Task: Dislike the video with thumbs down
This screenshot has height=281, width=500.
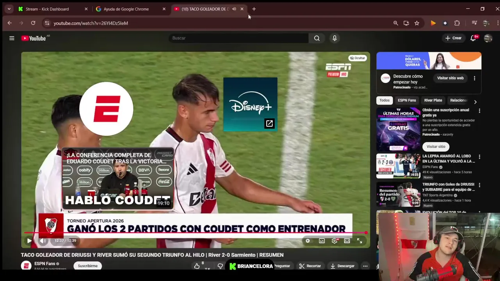Action: click(x=220, y=266)
